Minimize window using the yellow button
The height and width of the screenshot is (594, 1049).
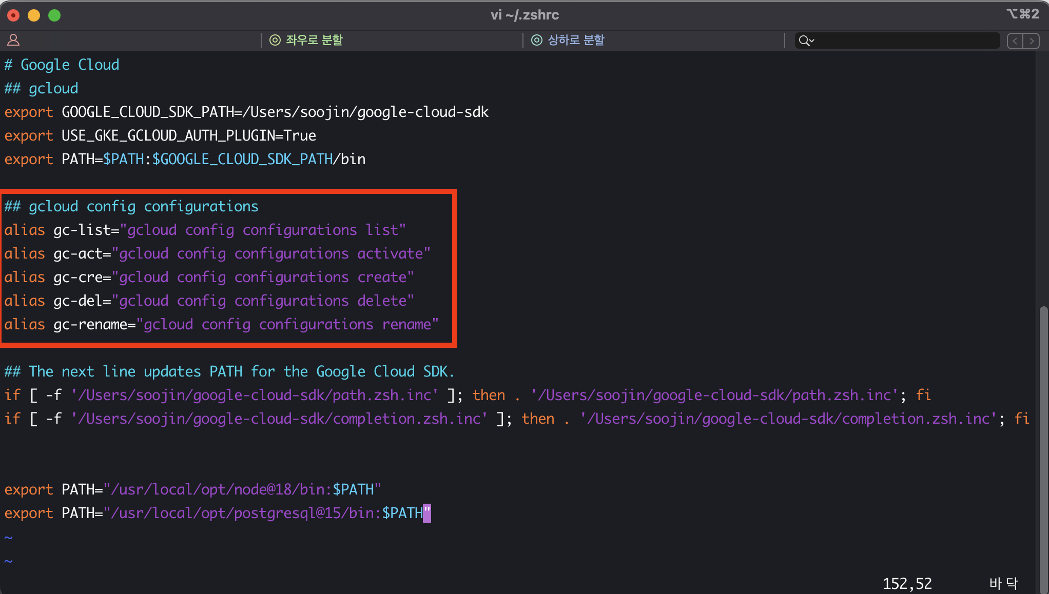[34, 15]
